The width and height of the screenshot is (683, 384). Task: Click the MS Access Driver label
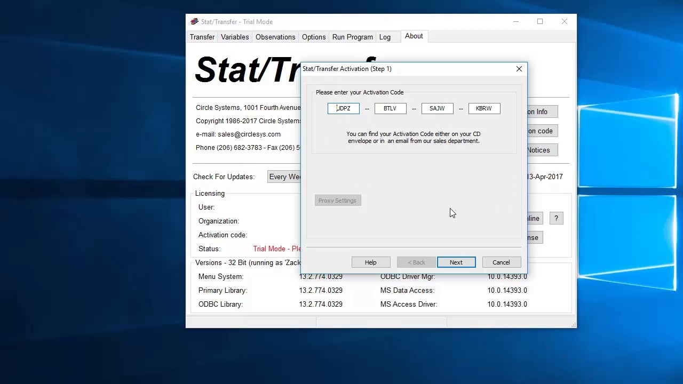(409, 304)
